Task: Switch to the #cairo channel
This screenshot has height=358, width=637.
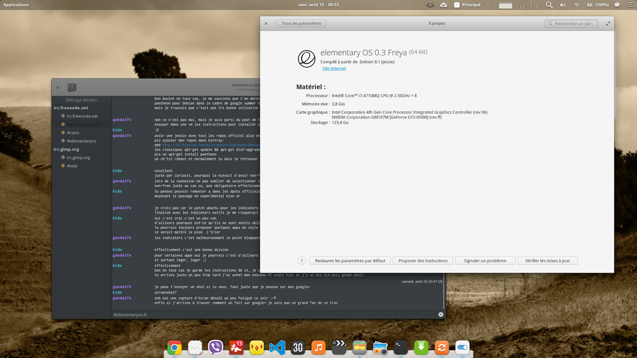Action: pos(73,133)
